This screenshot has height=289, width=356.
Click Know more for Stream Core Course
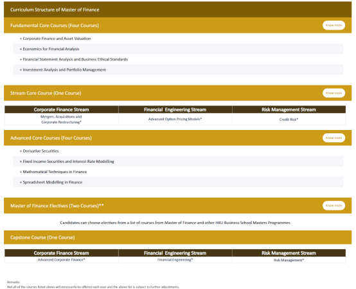click(334, 93)
